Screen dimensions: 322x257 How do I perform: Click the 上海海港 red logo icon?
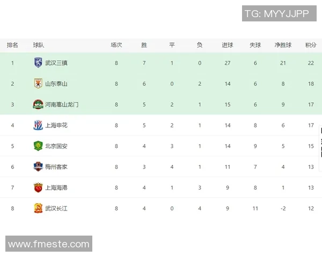pyautogui.click(x=38, y=188)
